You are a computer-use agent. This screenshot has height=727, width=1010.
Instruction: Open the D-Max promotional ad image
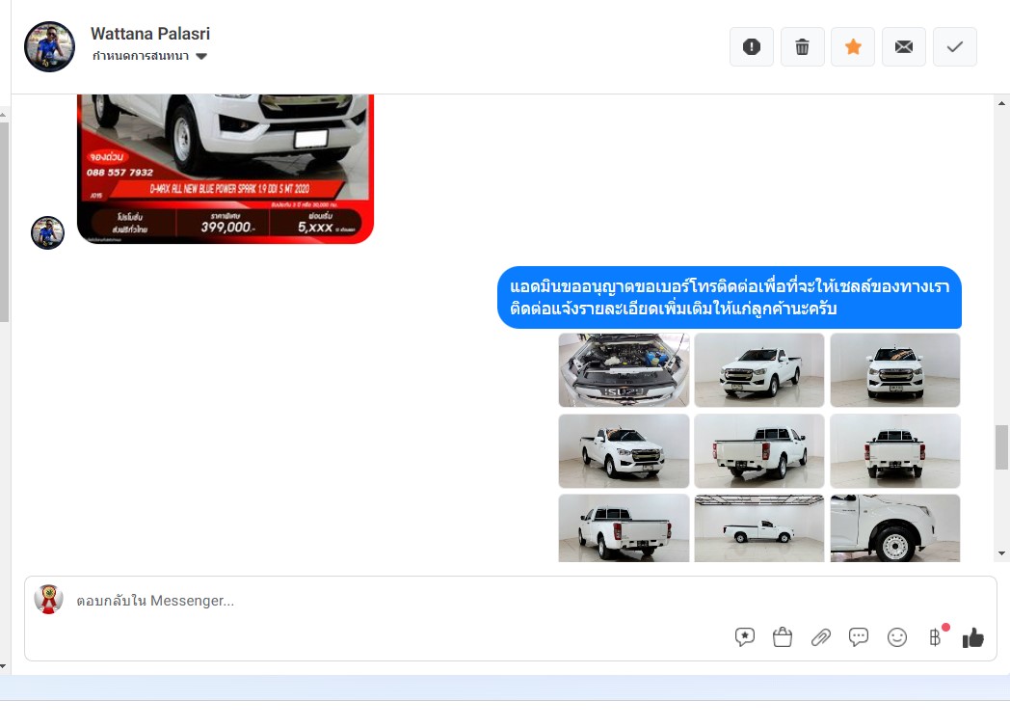225,169
